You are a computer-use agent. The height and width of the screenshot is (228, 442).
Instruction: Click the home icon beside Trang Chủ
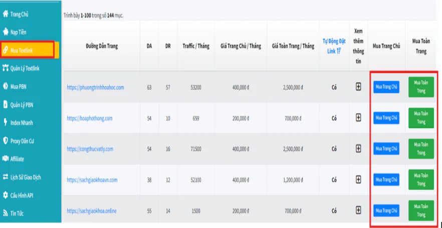(x=6, y=14)
